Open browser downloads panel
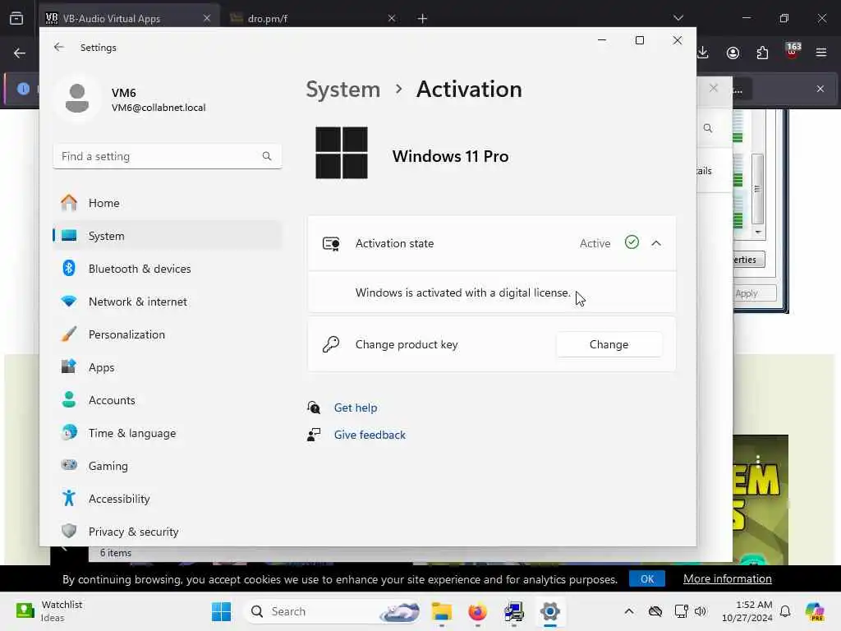Viewport: 841px width, 631px height. click(703, 53)
